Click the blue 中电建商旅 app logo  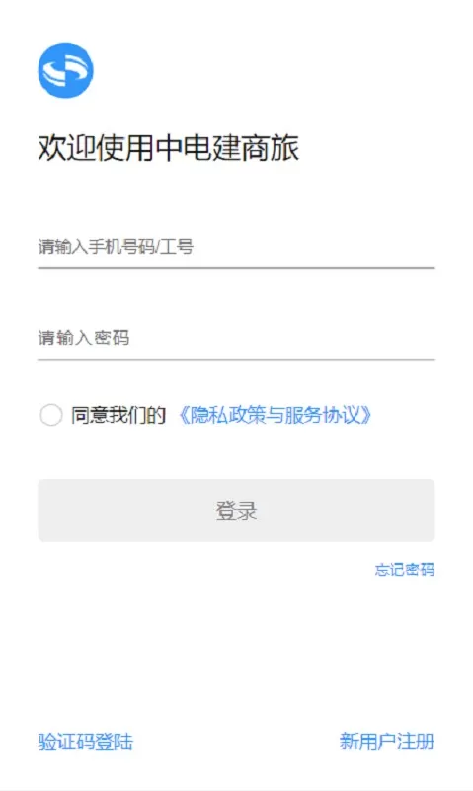pos(65,70)
